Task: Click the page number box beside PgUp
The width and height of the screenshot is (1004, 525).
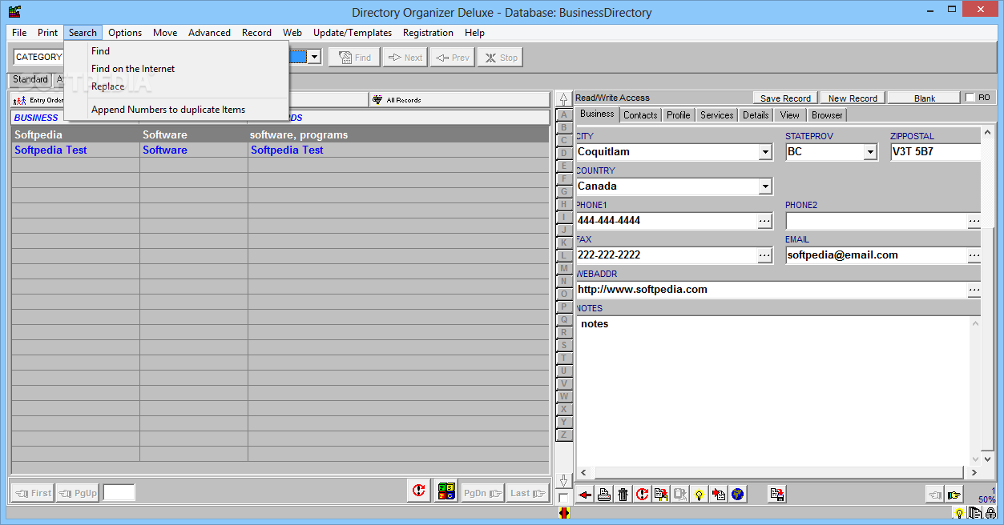Action: [119, 493]
